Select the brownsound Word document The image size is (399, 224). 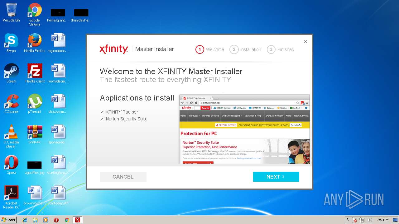click(x=35, y=195)
